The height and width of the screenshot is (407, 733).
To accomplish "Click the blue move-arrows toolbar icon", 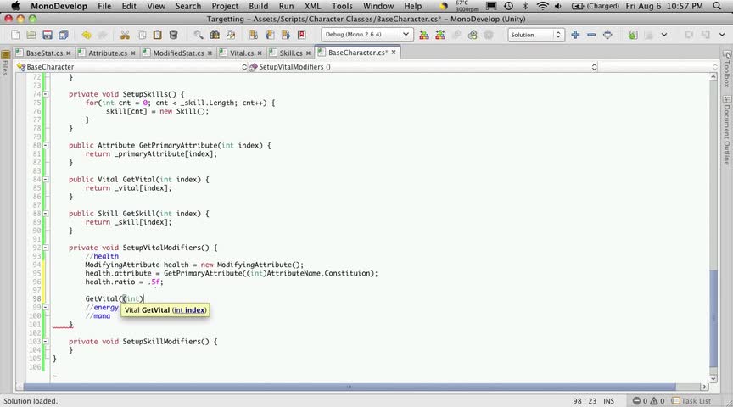I will pos(607,35).
